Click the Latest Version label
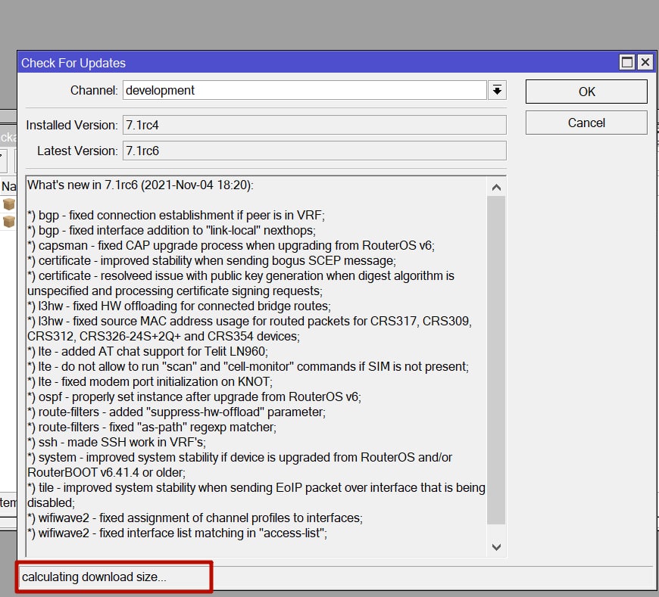 click(77, 151)
